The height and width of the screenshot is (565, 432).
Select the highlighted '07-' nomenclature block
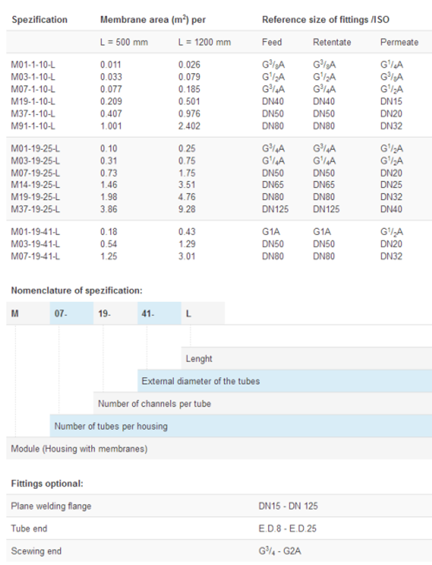[x=72, y=314]
